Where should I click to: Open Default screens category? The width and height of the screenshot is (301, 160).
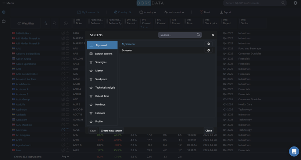tap(102, 54)
